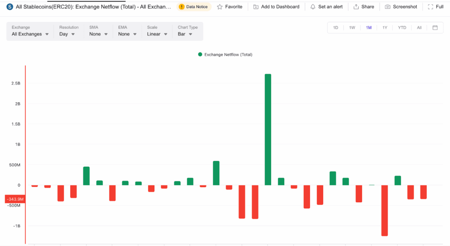Click the Share upload icon
This screenshot has width=450, height=246.
pyautogui.click(x=356, y=7)
